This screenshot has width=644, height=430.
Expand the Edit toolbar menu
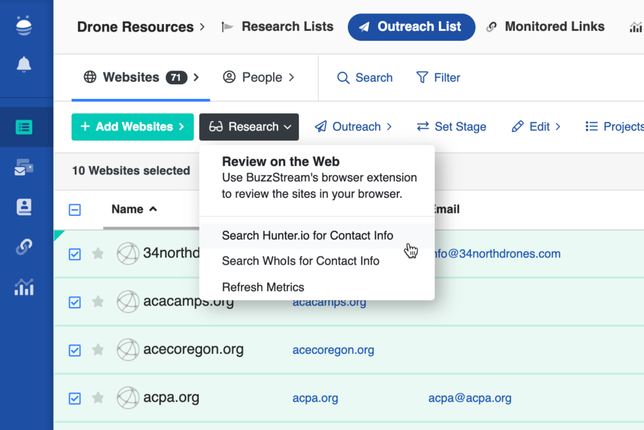pyautogui.click(x=536, y=127)
